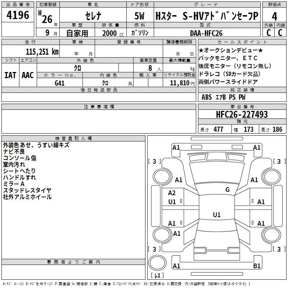Select B1 mark on rear bumper
This screenshot has width=288, height=288.
pos(257,266)
